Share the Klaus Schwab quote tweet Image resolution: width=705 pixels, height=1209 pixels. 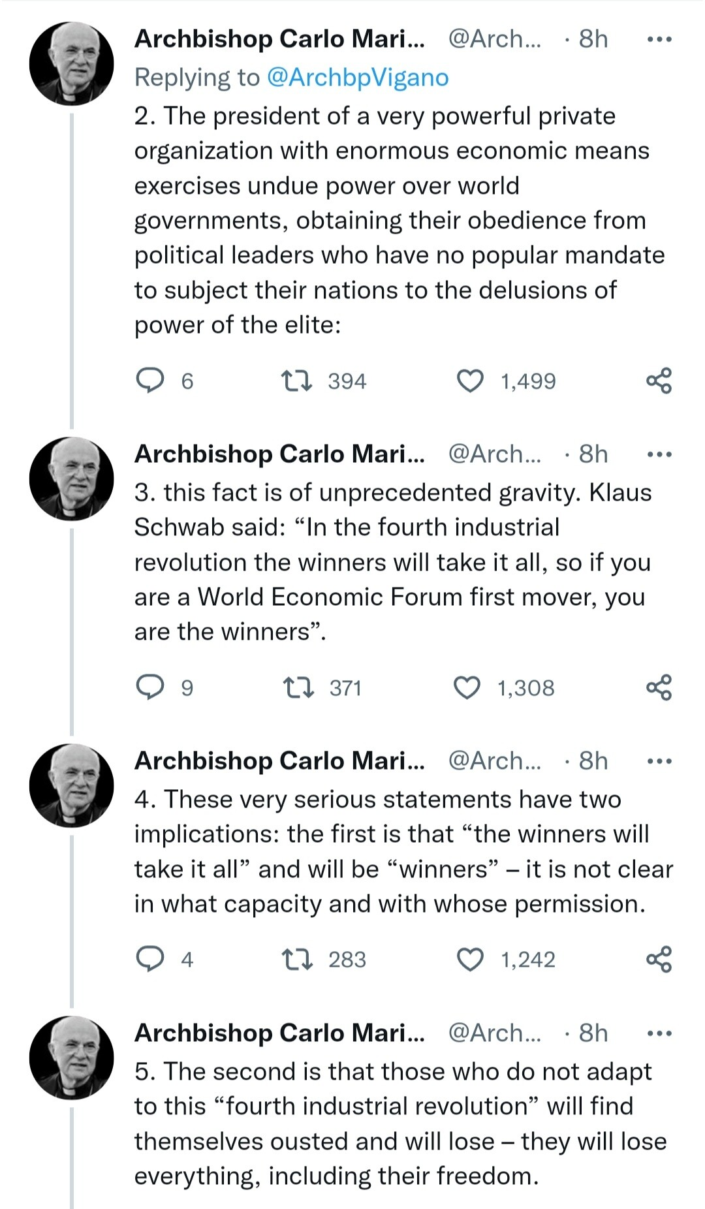pos(659,687)
